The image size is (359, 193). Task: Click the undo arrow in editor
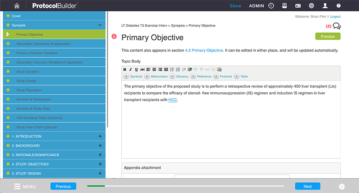tap(195, 69)
